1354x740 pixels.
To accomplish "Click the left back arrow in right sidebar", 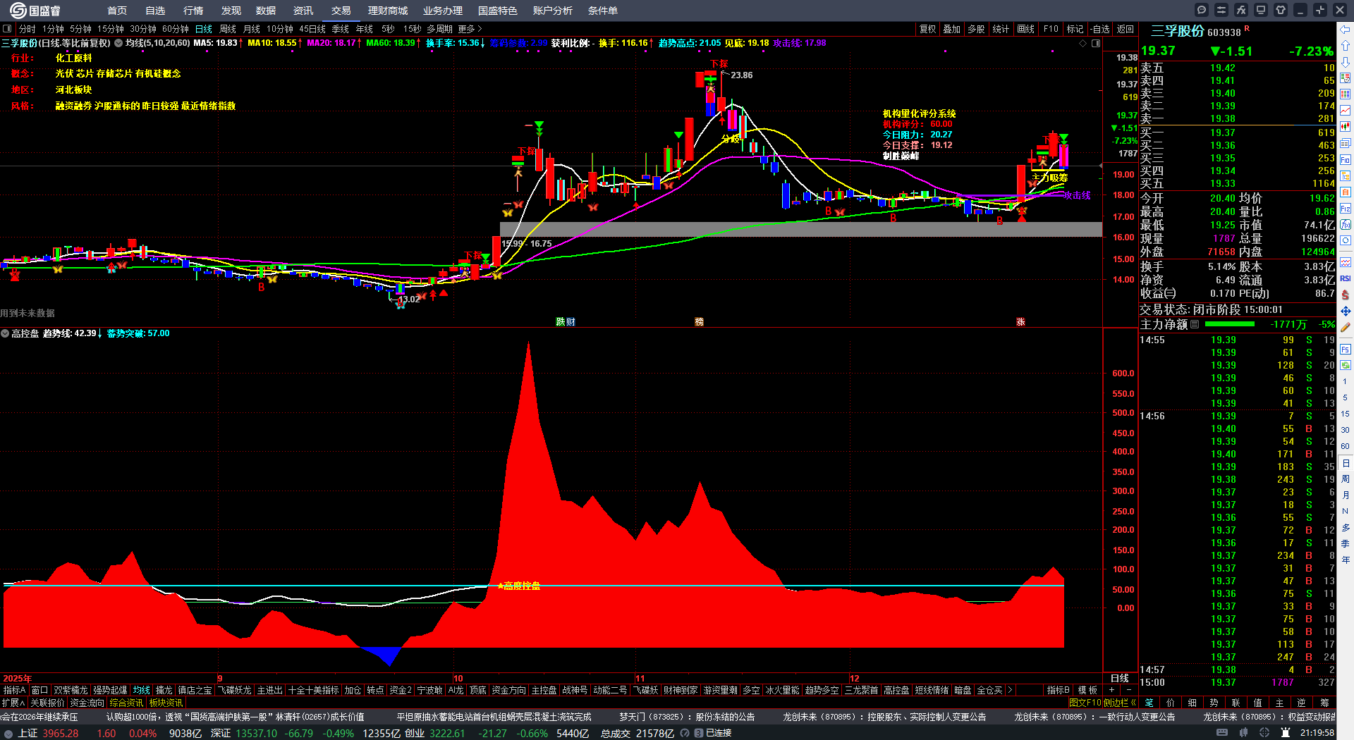I will 1346,30.
